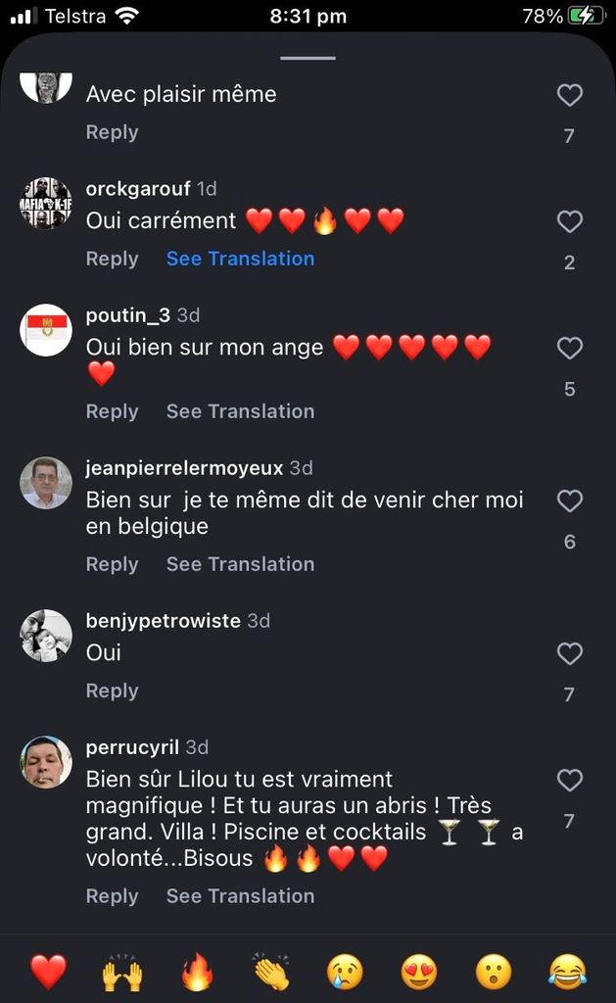Image resolution: width=616 pixels, height=1003 pixels.
Task: Tap the red heart emoji reaction
Action: point(48,972)
